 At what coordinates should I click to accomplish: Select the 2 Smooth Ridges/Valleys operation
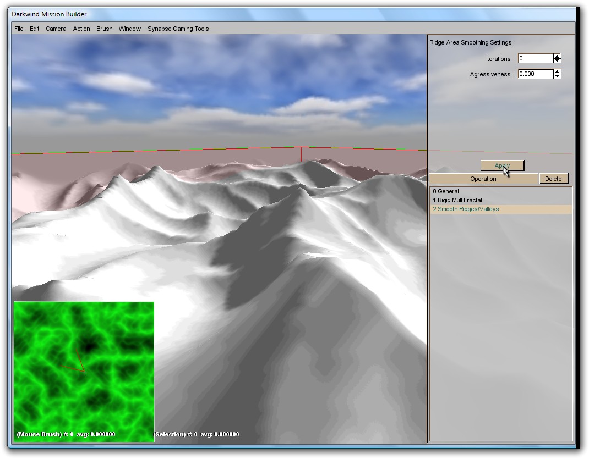click(466, 209)
